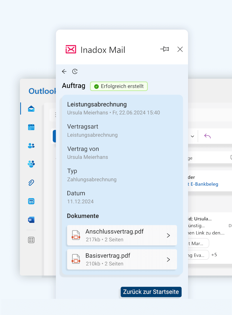Screen dimensions: 232x315
Task: Click the Basisvertrag.pdf file icon
Action: click(76, 259)
